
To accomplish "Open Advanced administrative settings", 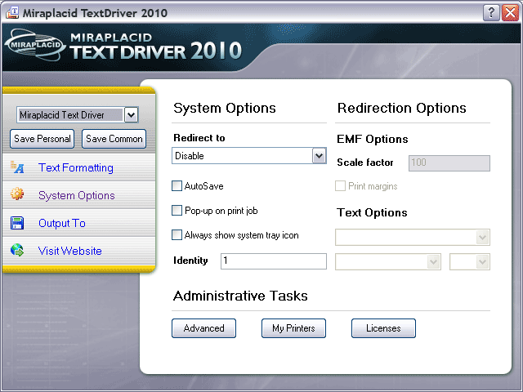I will click(203, 328).
